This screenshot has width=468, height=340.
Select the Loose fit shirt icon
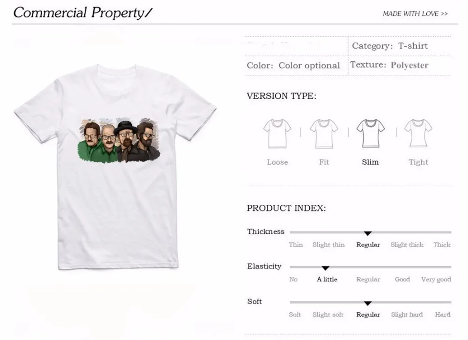pos(277,134)
